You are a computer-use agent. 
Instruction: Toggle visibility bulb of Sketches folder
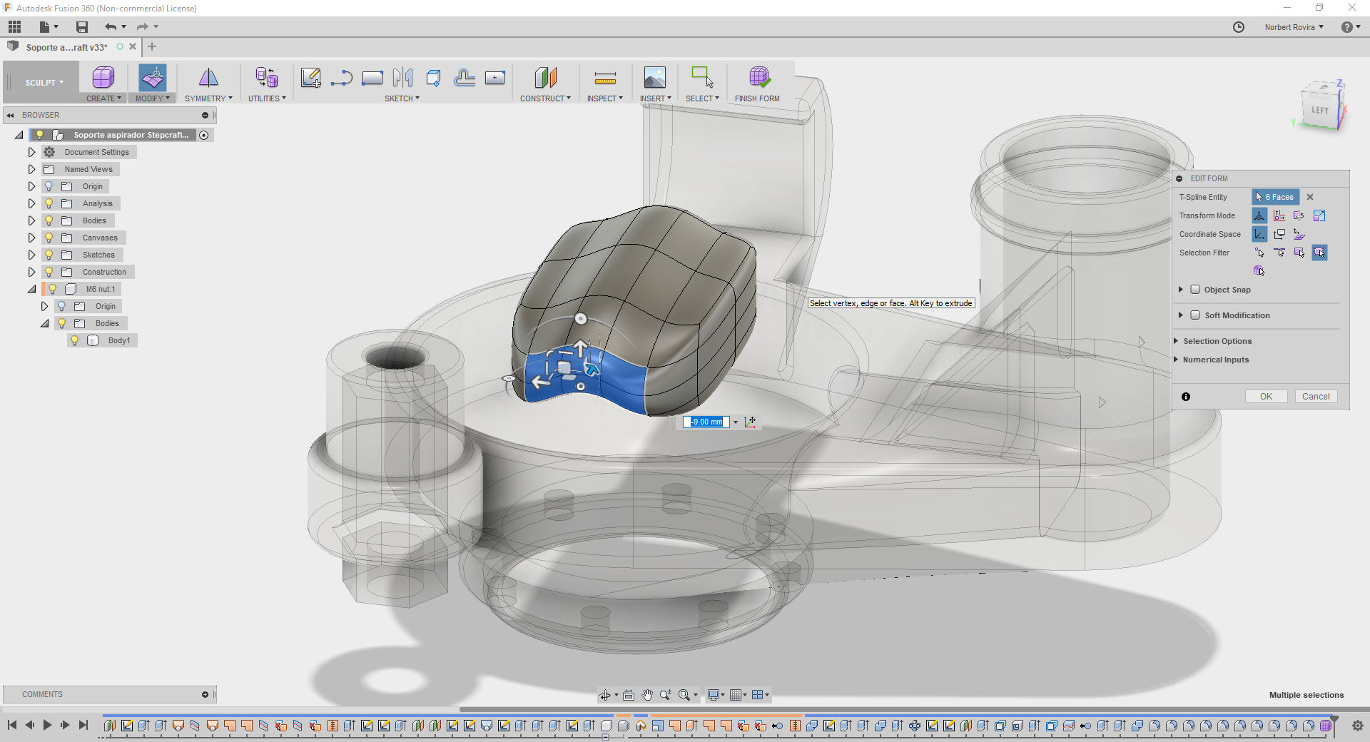49,255
